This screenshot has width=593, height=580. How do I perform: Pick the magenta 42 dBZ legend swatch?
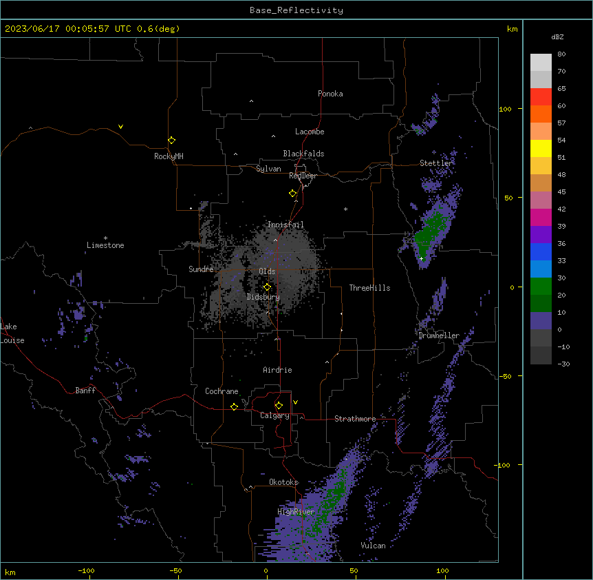[541, 217]
